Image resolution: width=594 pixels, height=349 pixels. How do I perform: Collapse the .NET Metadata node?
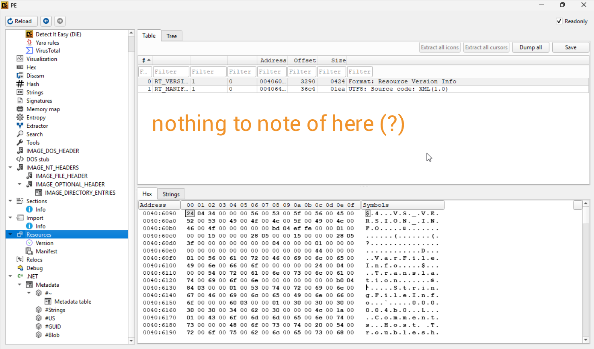[x=19, y=285]
